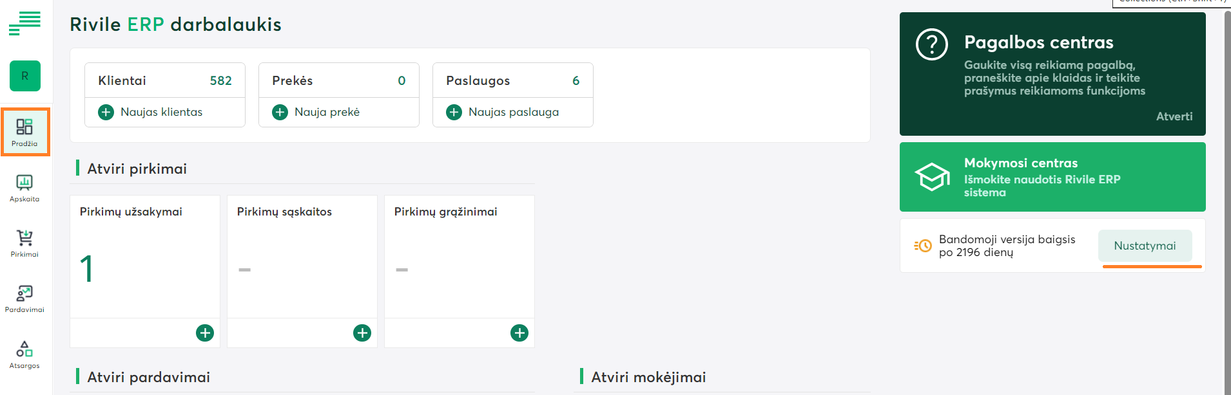Open the Mokymosi centras banner
Viewport: 1231px width, 395px height.
pyautogui.click(x=1052, y=177)
